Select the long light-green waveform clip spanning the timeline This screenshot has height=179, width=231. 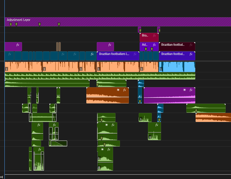tap(100, 76)
